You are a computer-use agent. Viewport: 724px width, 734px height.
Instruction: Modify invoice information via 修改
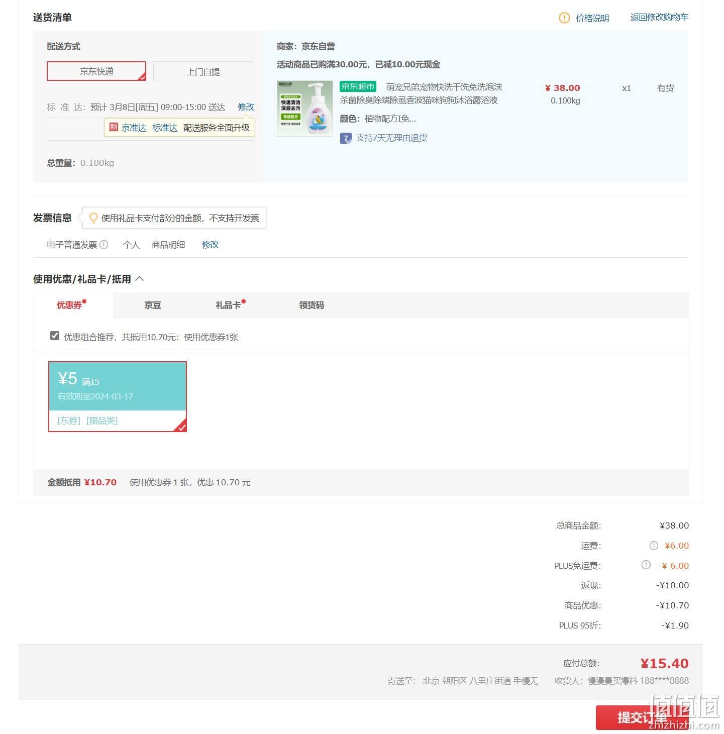(210, 245)
